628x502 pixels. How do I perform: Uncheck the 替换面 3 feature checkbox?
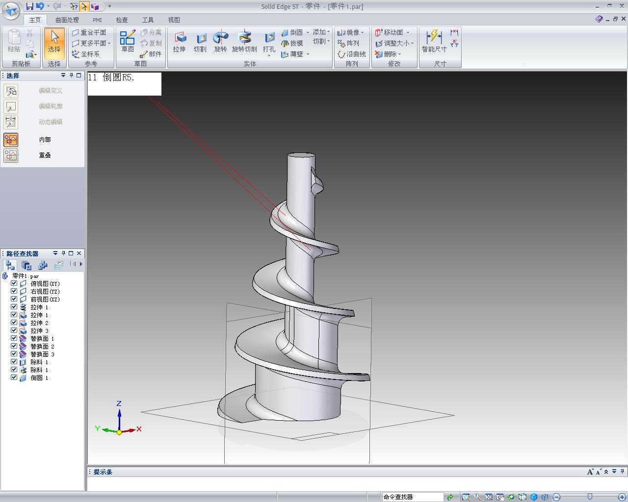(x=14, y=354)
